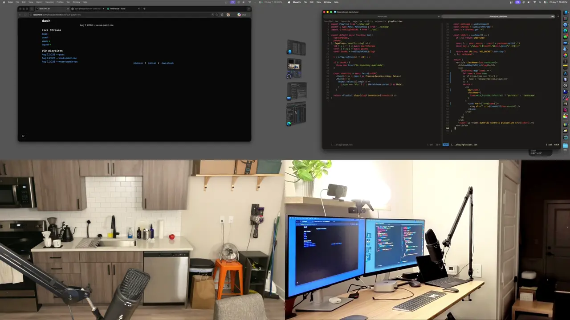Click the 'dash' page heading
Screen dimensions: 570x320
coord(46,21)
